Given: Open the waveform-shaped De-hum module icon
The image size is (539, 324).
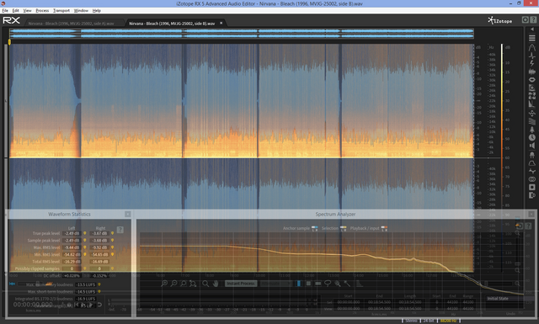Looking at the screenshot, I should point(531,72).
